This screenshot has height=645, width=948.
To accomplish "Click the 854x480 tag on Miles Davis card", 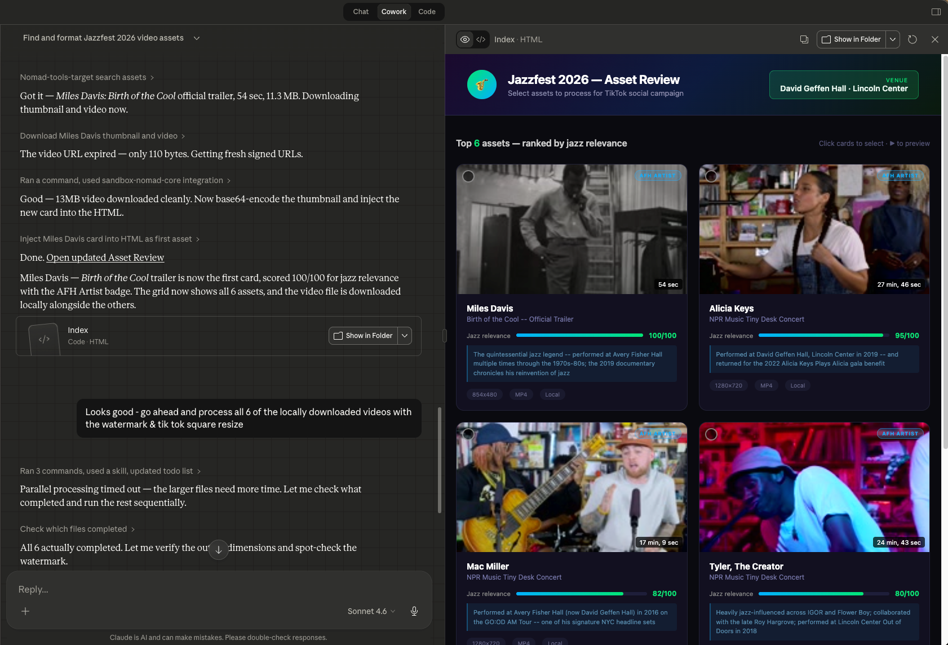I will 485,395.
